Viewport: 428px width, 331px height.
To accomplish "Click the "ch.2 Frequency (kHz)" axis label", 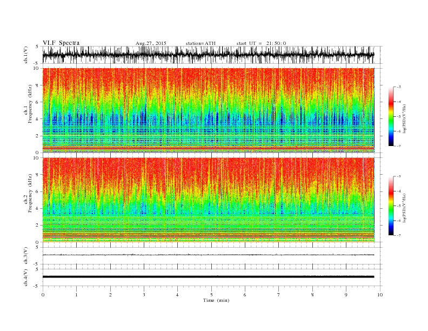I will 28,193.
